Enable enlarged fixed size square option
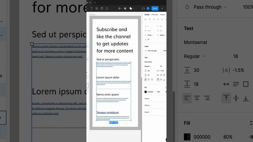Viewport: 253px width, 142px height. [x=246, y=84]
